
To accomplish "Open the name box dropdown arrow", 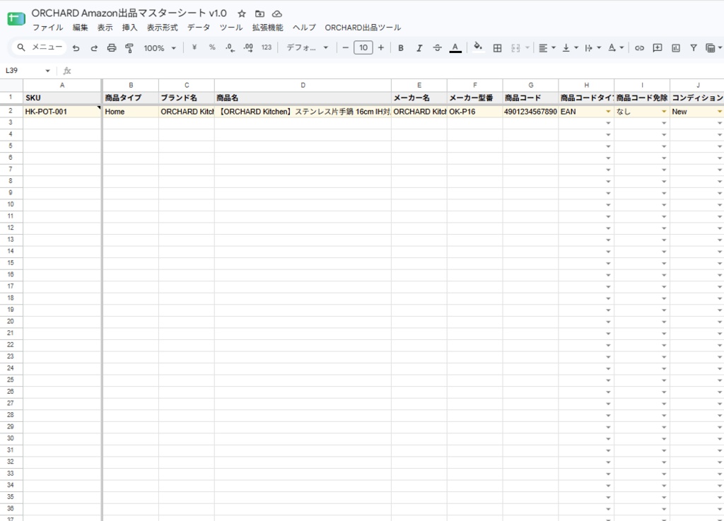I will coord(47,71).
